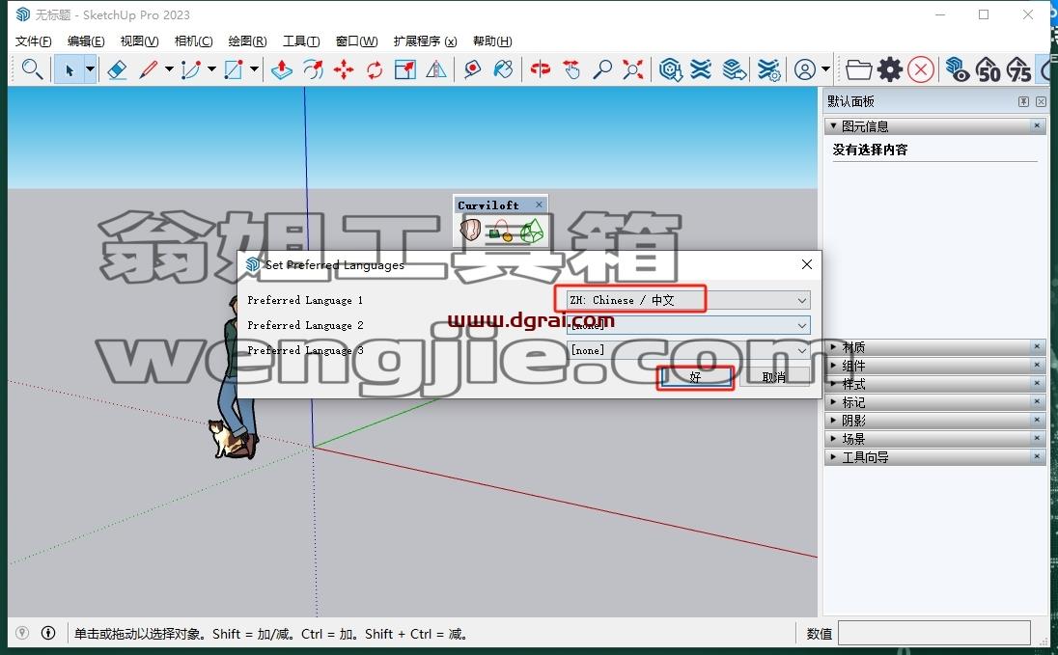Open the Search tool in toolbar
The image size is (1058, 655).
(32, 69)
